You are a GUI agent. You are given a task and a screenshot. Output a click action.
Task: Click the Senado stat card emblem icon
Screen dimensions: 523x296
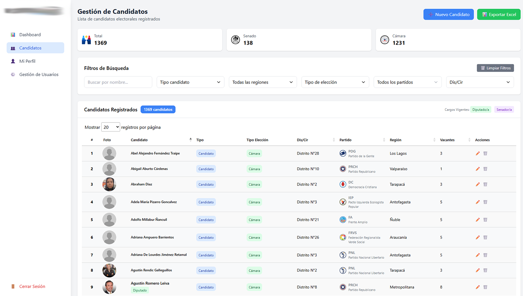pos(236,40)
